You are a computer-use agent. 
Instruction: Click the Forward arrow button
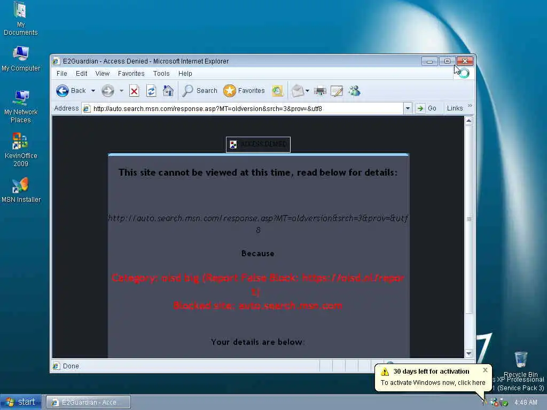[x=108, y=91]
